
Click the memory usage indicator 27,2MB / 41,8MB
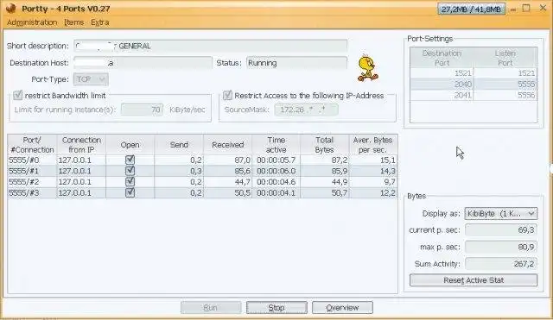pyautogui.click(x=471, y=9)
